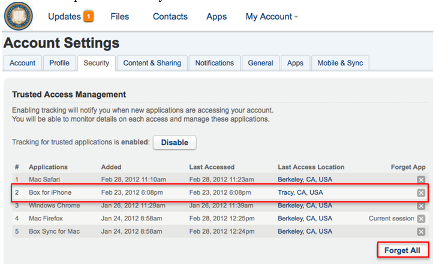Click last accessed Jan 26, 2012 11:39am
This screenshot has width=436, height=266.
click(221, 205)
